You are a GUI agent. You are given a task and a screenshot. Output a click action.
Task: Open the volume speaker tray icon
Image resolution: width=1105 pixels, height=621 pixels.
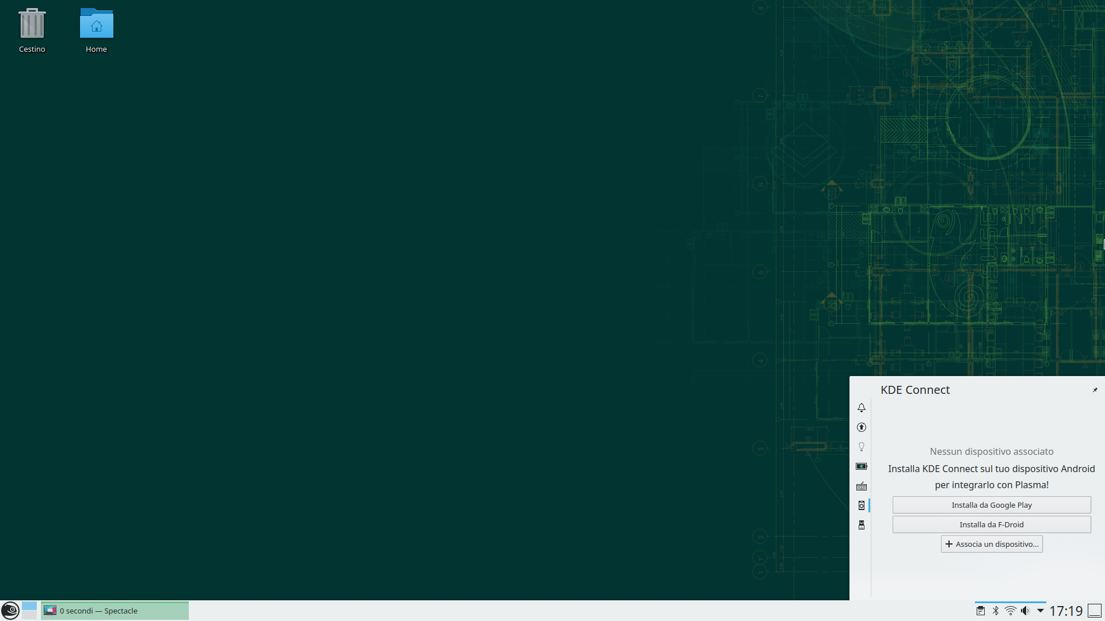[1026, 611]
